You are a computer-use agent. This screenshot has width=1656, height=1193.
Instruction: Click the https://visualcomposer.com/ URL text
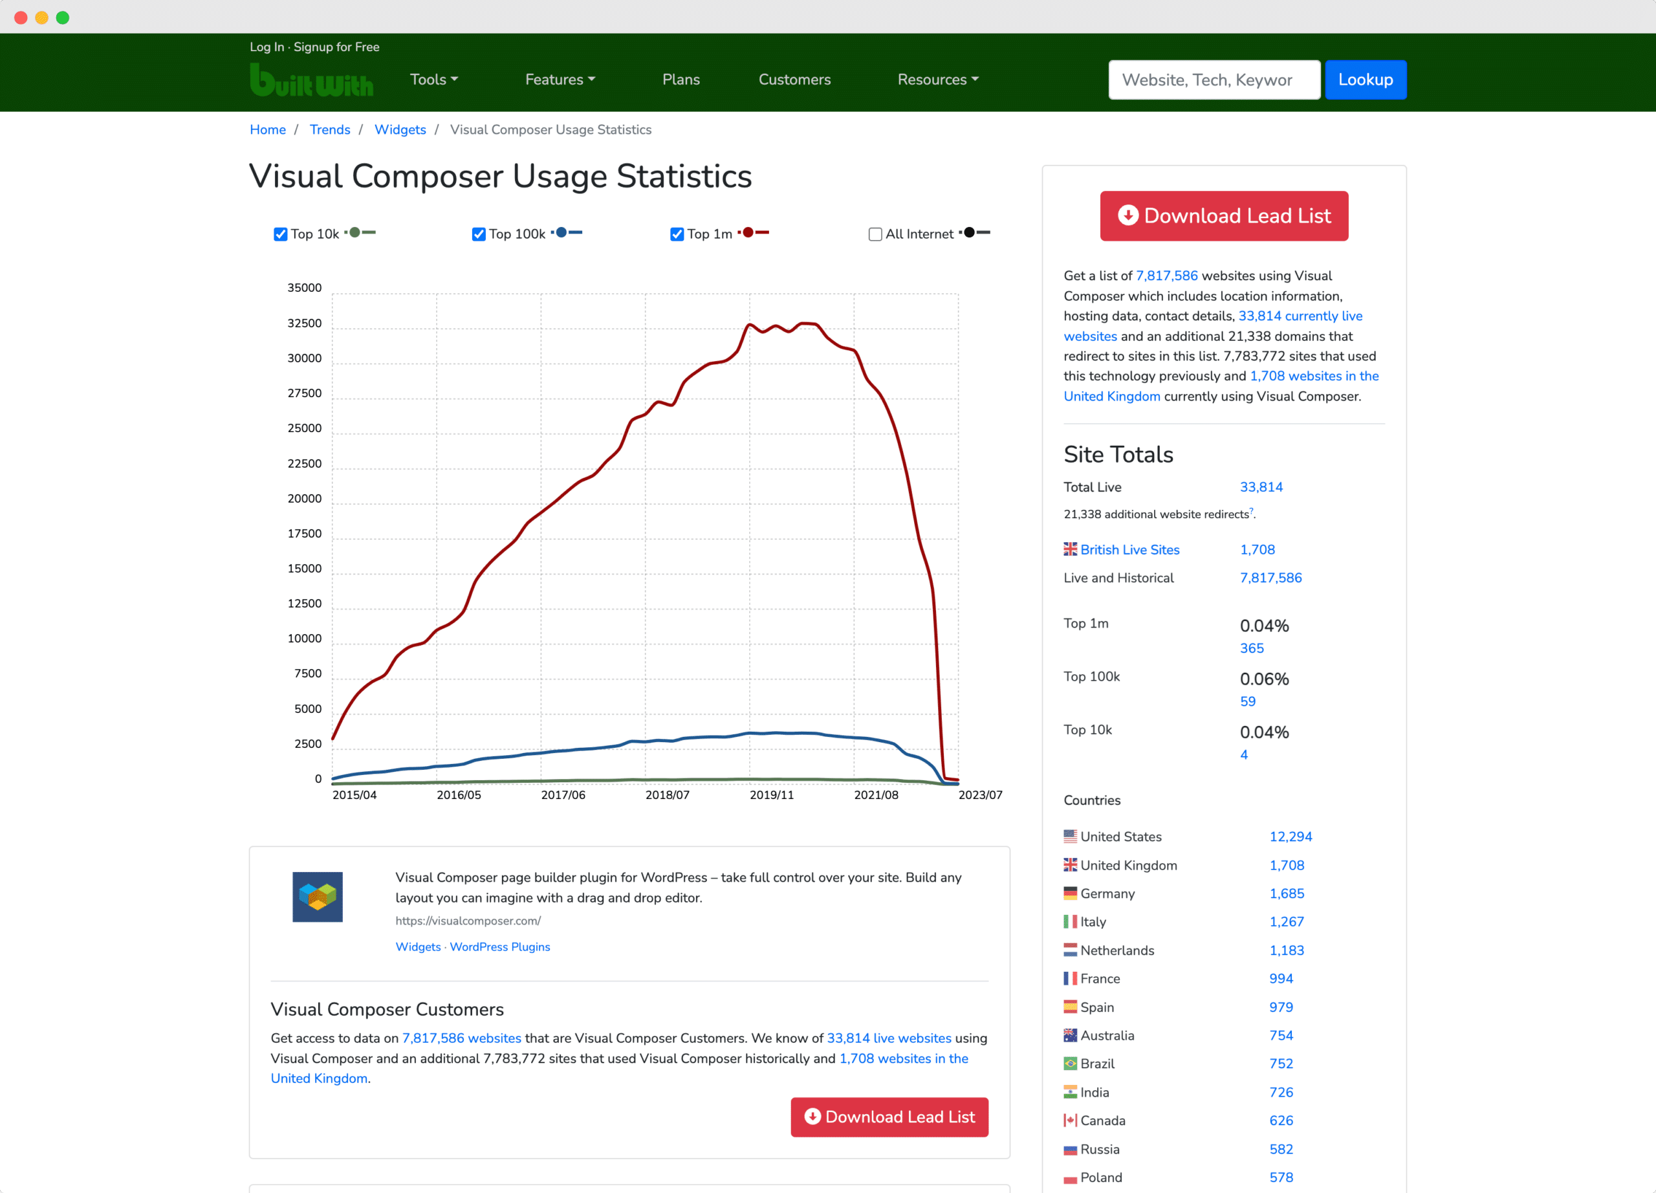[468, 921]
